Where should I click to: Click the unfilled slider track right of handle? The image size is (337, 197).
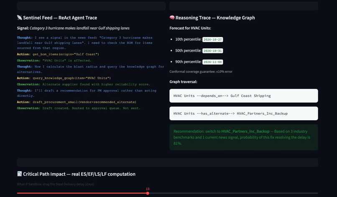234,193
